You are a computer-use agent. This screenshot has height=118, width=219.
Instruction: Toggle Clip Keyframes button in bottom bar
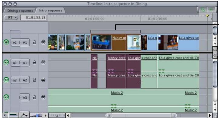(x=14, y=115)
